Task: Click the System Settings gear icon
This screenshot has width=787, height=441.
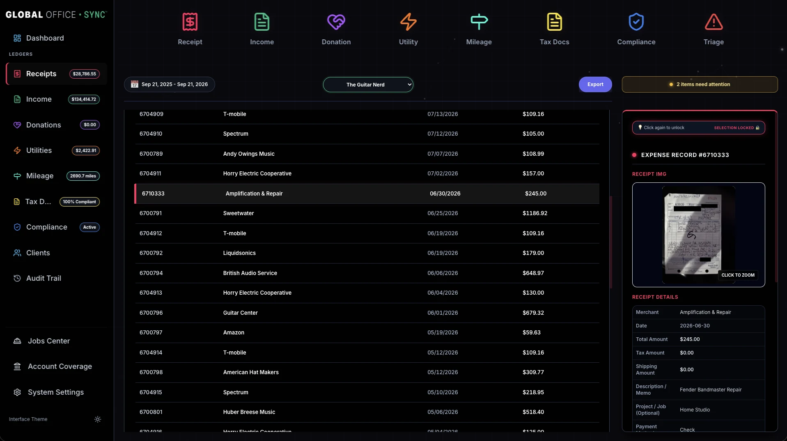Action: coord(17,392)
